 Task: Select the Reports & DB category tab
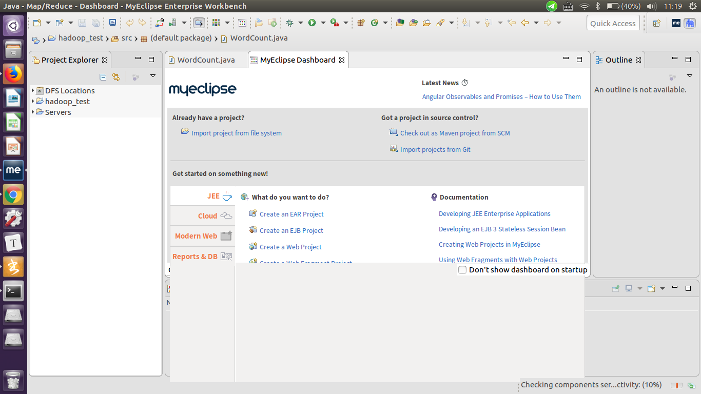click(x=203, y=256)
